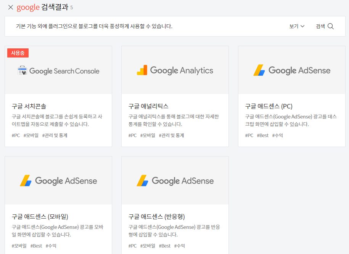Click the 애널리틱스 card's description text
The width and height of the screenshot is (349, 254).
coord(174,120)
